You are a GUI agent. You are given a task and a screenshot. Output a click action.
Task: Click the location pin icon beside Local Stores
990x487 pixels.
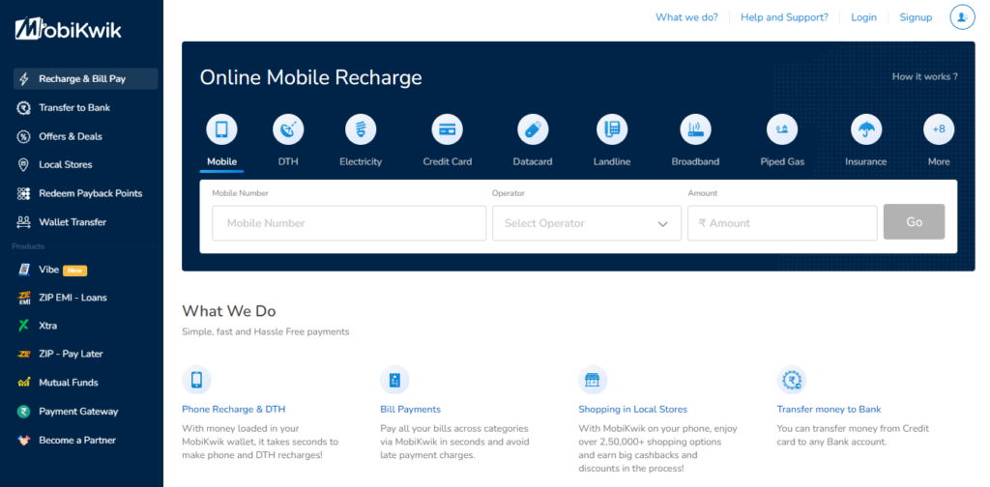coord(23,164)
